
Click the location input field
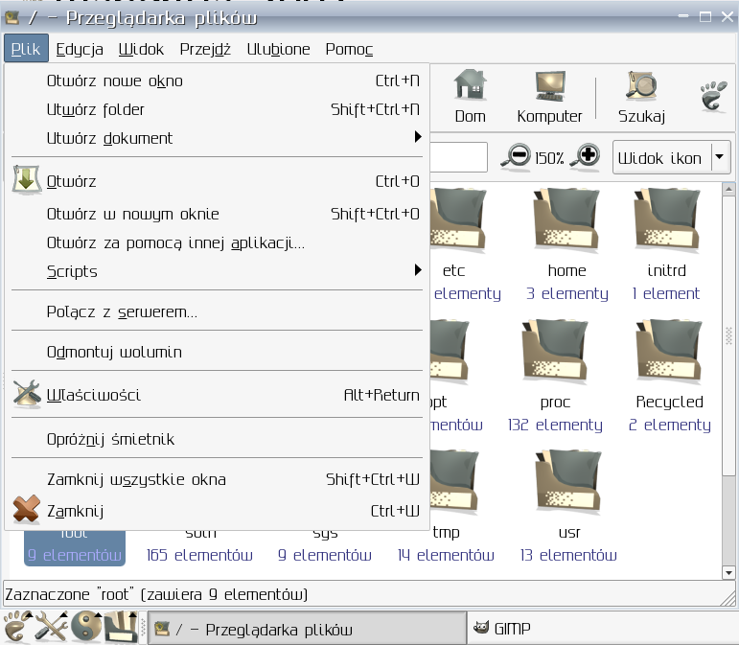click(458, 157)
